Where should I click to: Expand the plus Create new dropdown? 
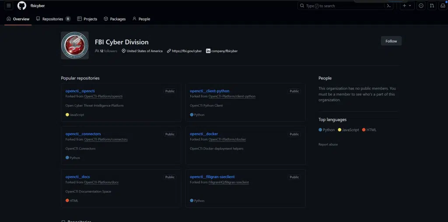tap(407, 6)
